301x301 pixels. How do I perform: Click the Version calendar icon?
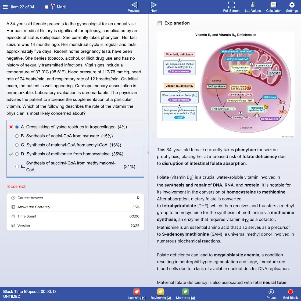pos(13,226)
